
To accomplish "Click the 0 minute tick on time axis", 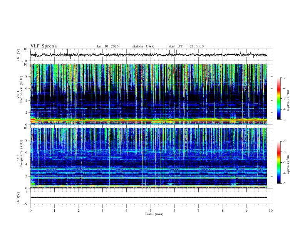I will 30,211.
